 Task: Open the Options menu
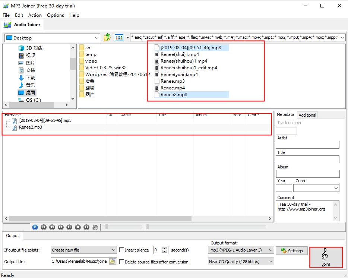point(55,15)
